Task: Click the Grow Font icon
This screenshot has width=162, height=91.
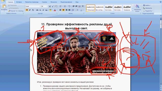Action: coord(50,6)
